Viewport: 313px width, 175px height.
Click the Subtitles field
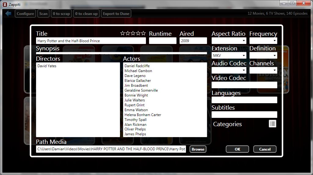pos(244,115)
